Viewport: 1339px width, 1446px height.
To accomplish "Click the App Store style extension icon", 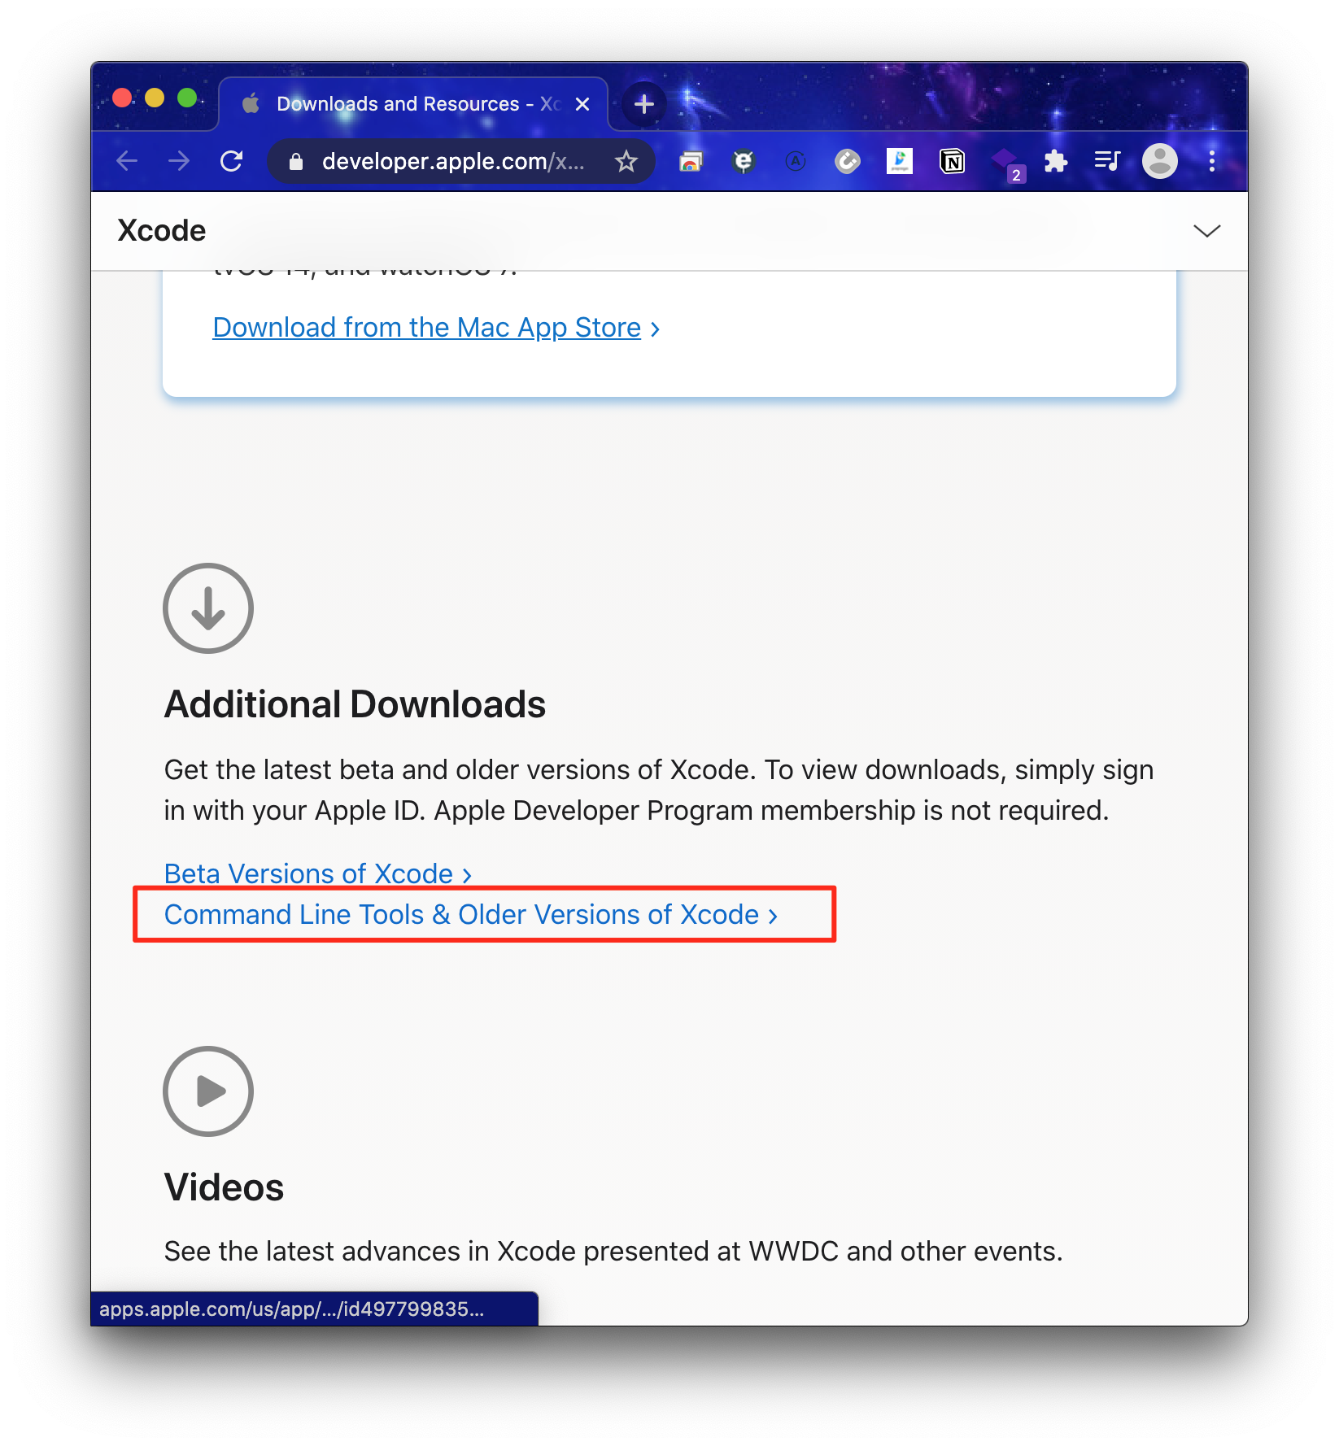I will [x=796, y=161].
